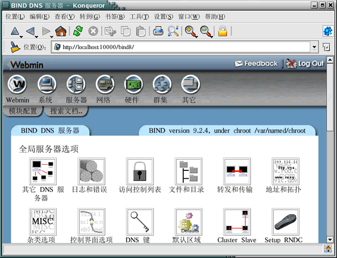Open the 编辑(E) menu
This screenshot has height=258, width=337.
click(39, 17)
